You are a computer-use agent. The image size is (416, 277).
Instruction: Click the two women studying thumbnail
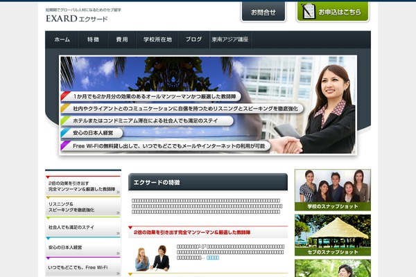tap(153, 258)
